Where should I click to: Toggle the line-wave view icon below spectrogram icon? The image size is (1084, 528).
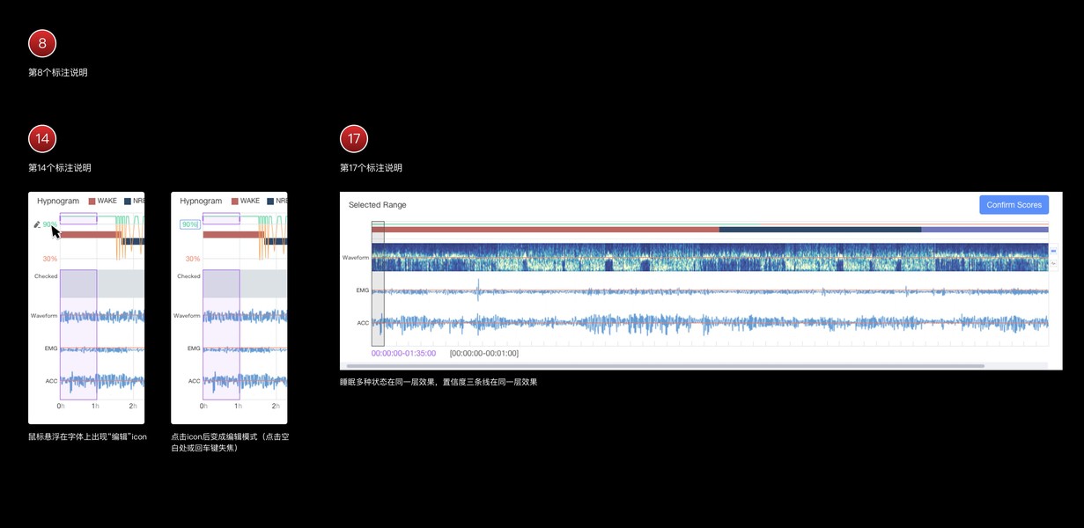tap(1054, 262)
